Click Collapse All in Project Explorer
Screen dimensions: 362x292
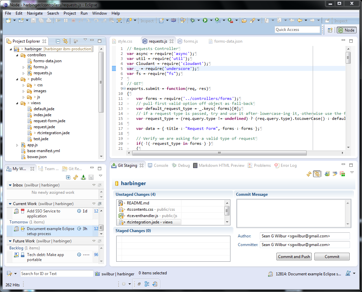[x=58, y=41]
